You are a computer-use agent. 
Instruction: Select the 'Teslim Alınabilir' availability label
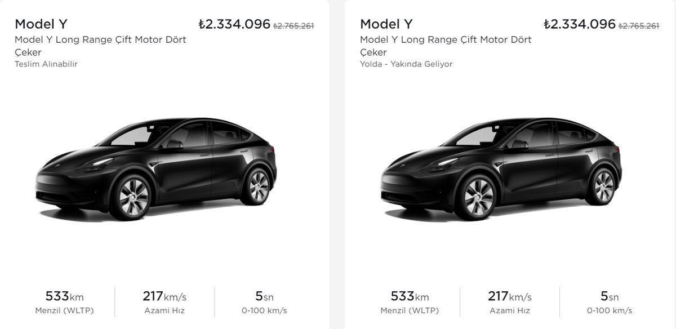pos(45,64)
